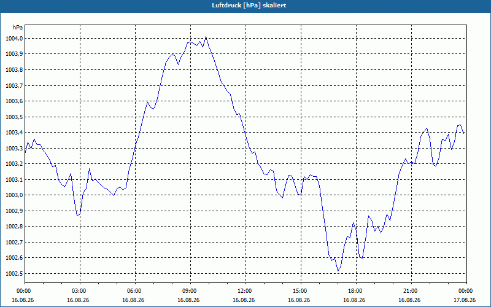Select the 1003,0 y-axis value
The height and width of the screenshot is (307, 491).
click(14, 195)
